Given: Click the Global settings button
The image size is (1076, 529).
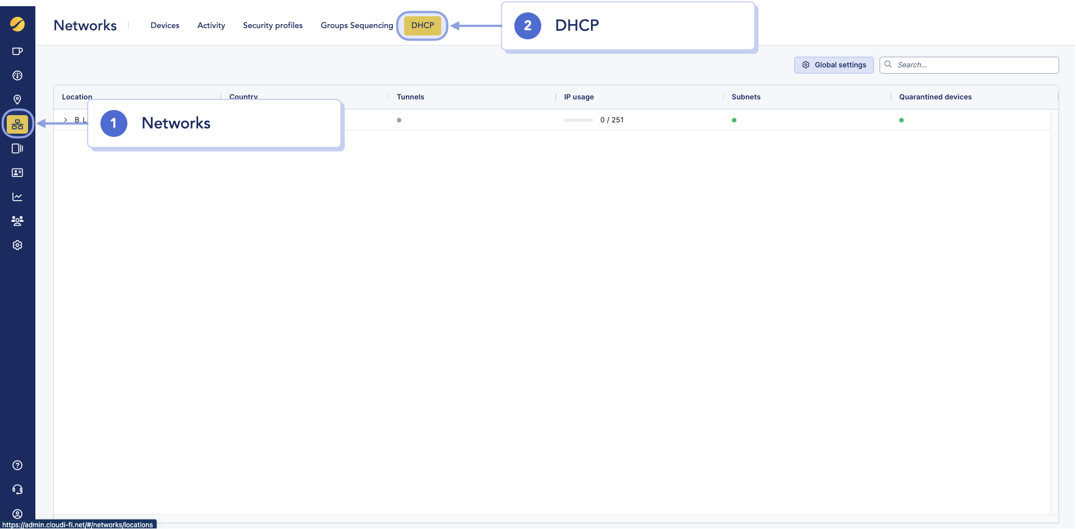Looking at the screenshot, I should click(834, 65).
